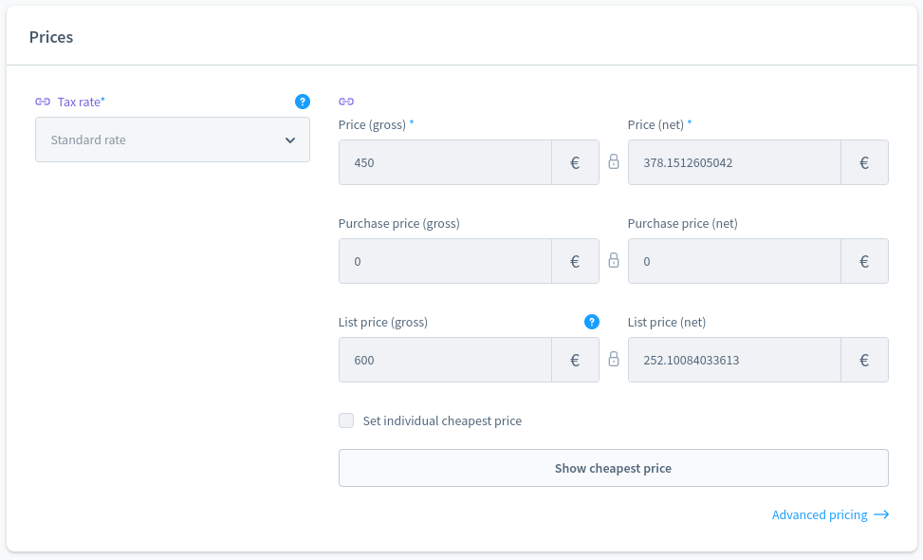This screenshot has height=560, width=923.
Task: Focus the List price (gross) field containing 600
Action: tap(445, 360)
